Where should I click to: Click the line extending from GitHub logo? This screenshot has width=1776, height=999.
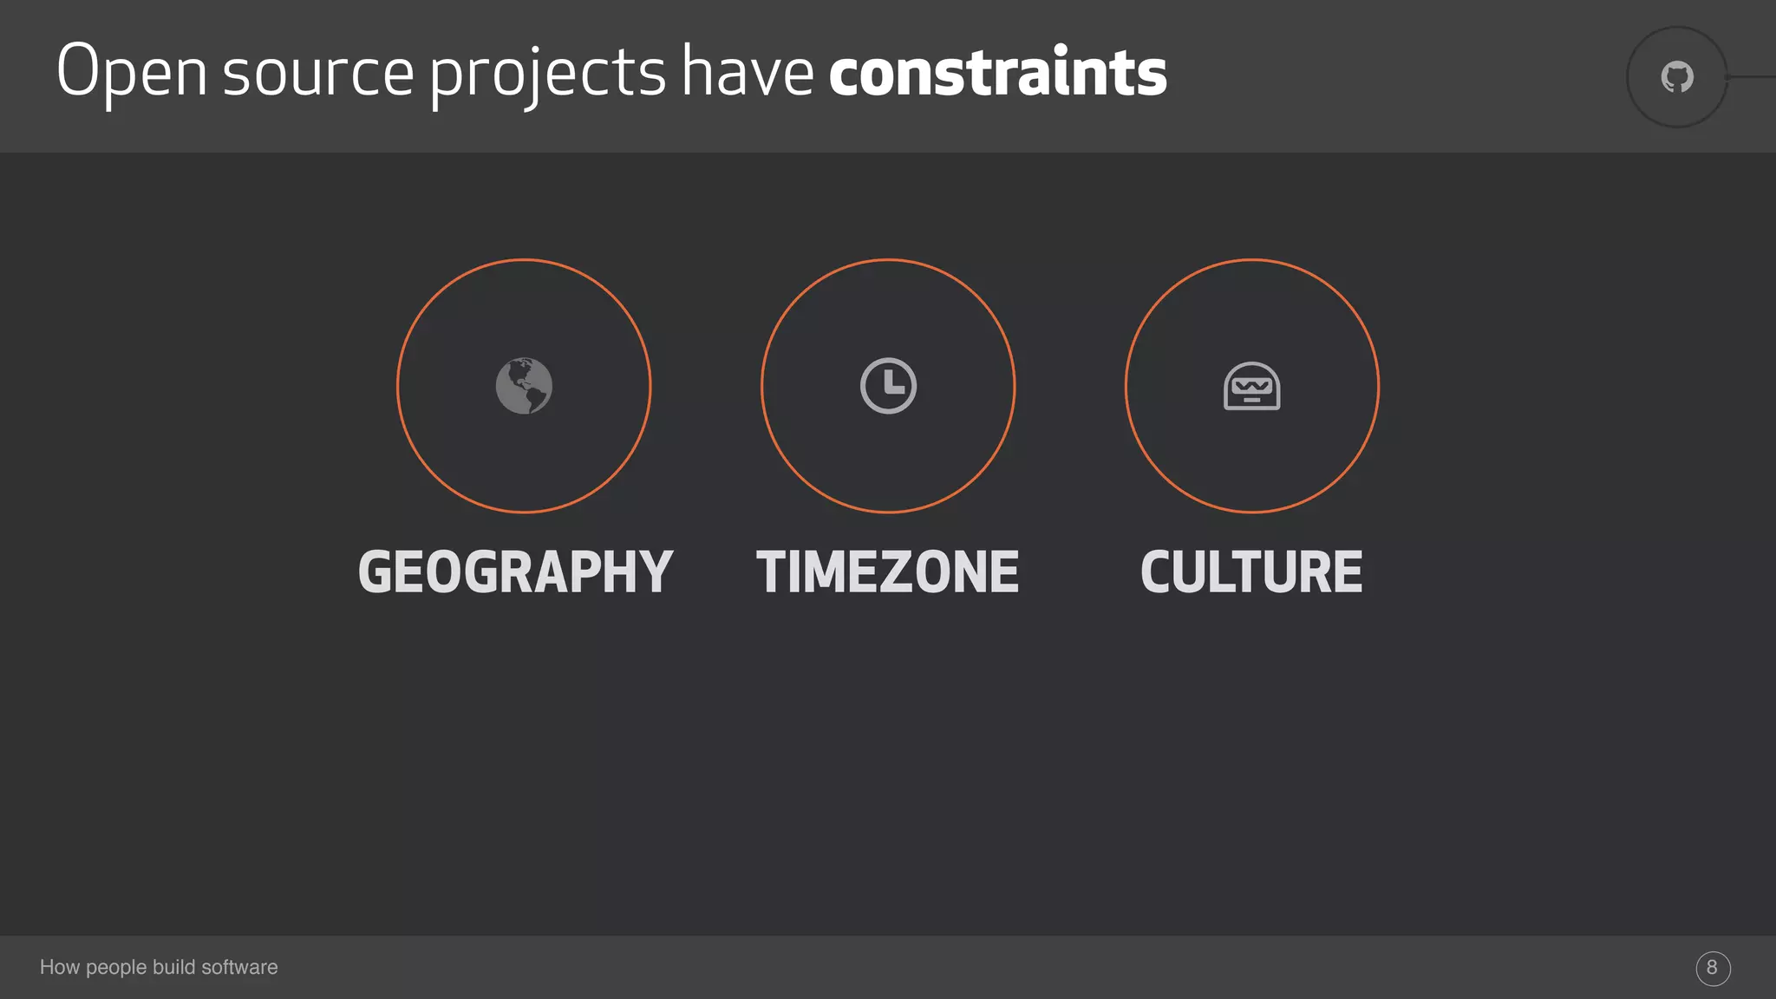click(1753, 77)
